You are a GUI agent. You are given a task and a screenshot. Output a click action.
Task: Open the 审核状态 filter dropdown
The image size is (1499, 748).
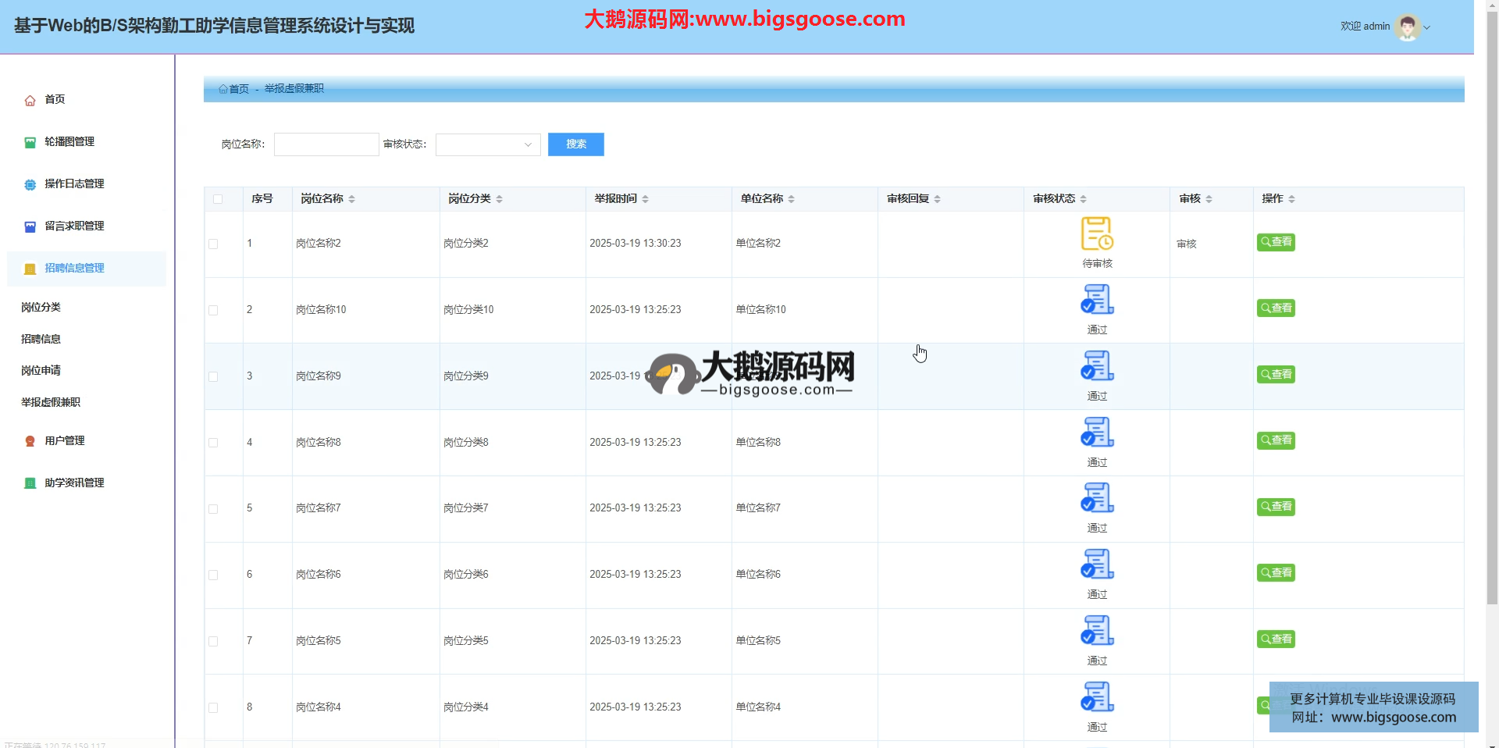487,144
